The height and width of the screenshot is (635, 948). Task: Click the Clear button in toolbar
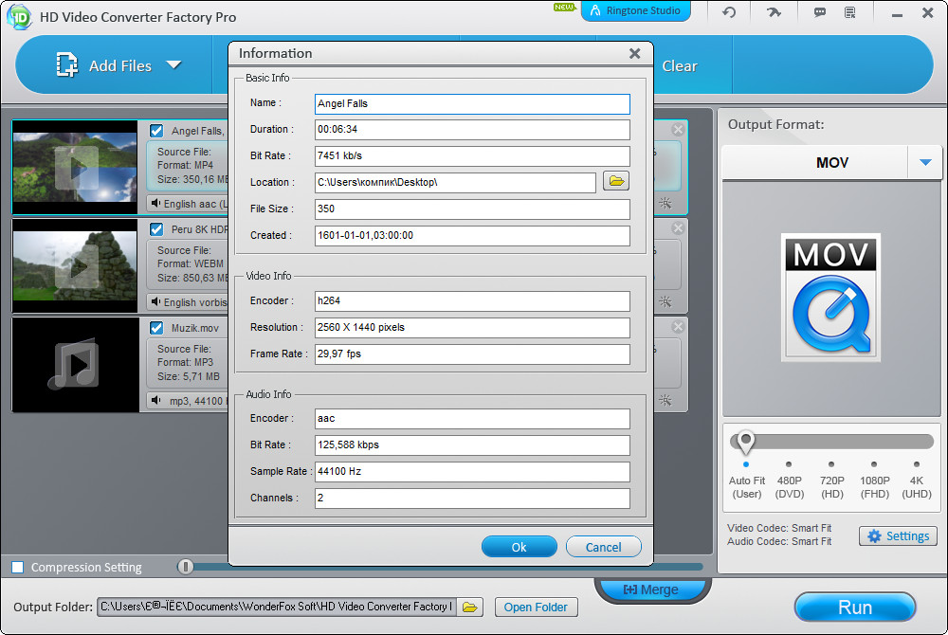coord(680,65)
